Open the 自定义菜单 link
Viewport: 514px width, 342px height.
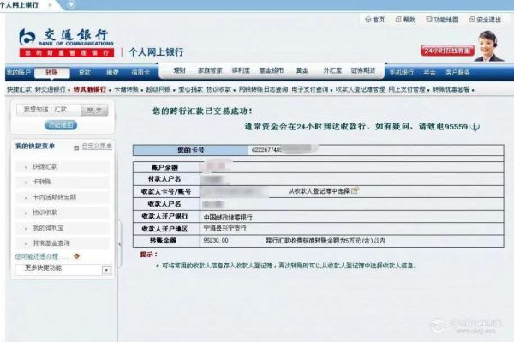click(x=97, y=147)
